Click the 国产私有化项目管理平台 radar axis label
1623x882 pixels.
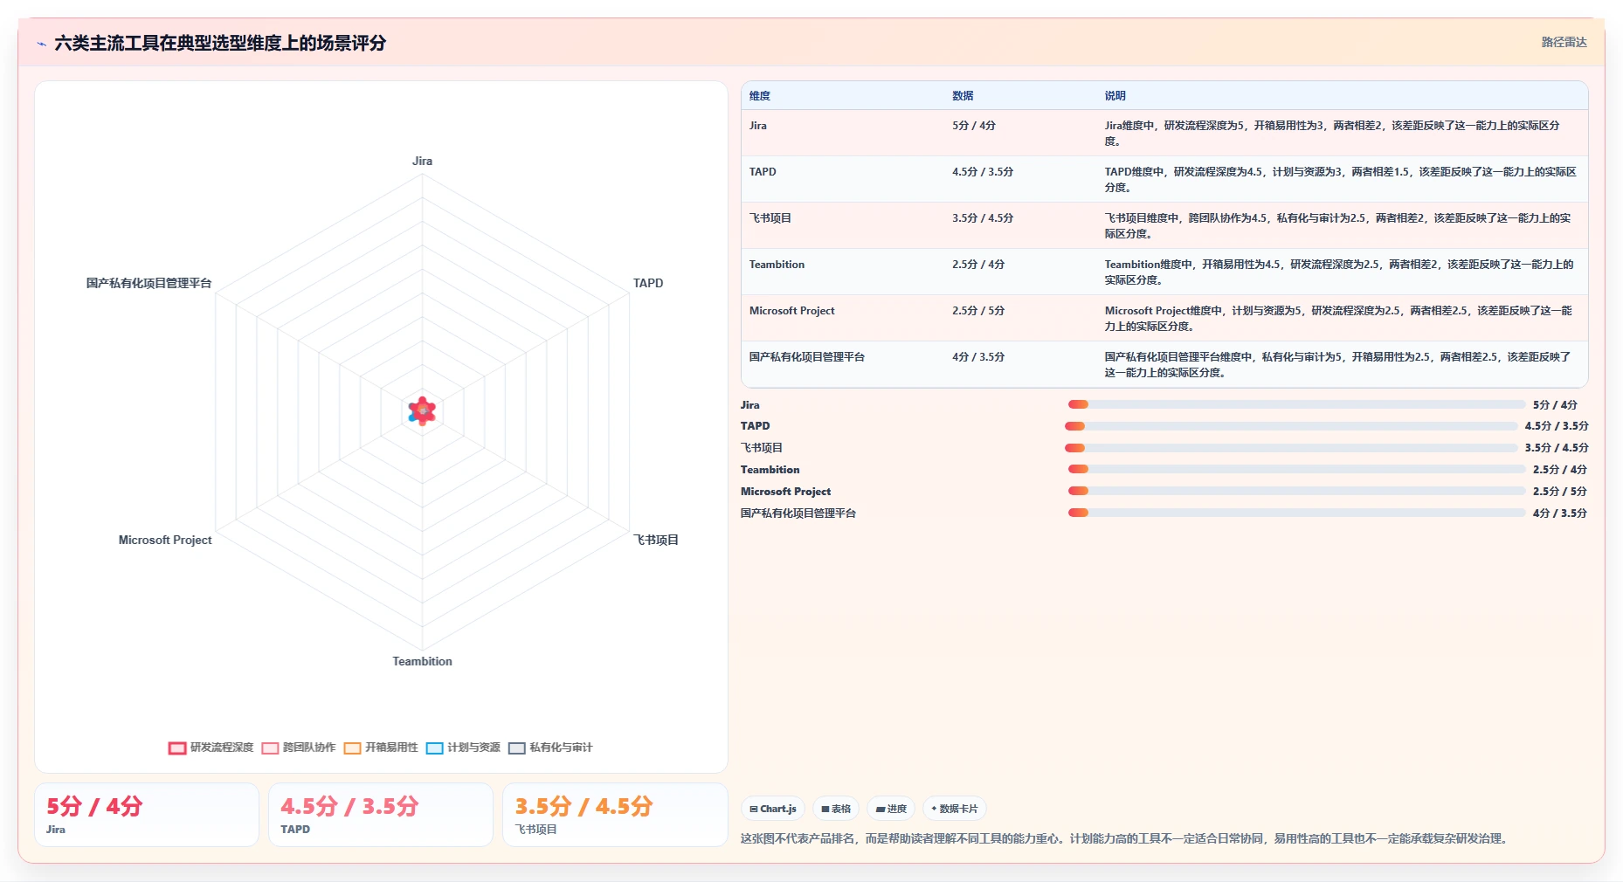pos(148,283)
